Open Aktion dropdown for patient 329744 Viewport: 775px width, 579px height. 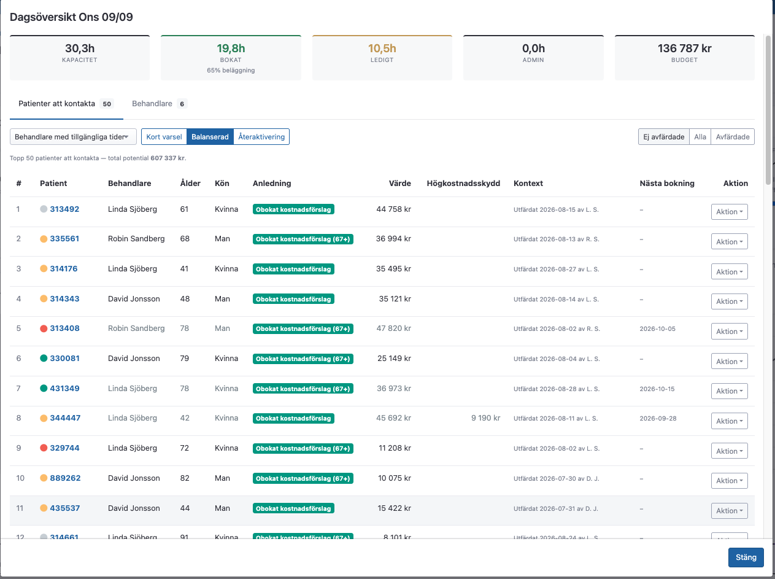pos(729,451)
